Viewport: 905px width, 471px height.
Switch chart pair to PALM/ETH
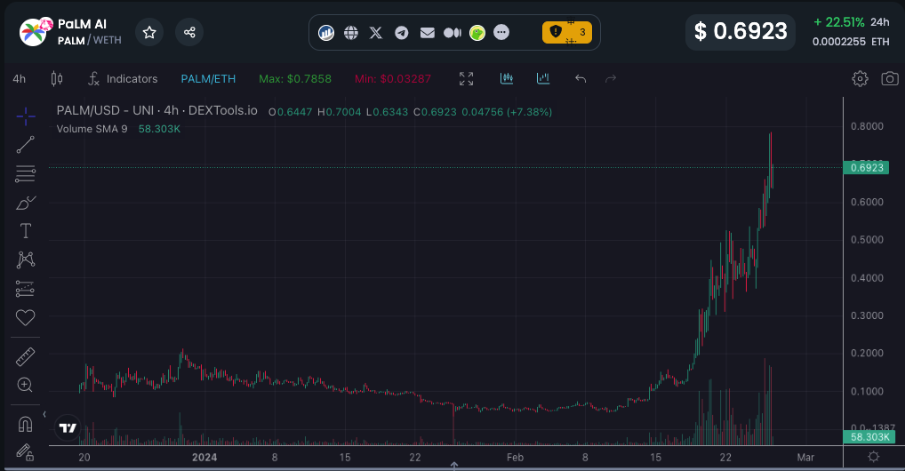(208, 79)
